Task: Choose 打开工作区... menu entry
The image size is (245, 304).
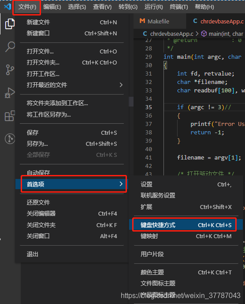Action: [72, 74]
